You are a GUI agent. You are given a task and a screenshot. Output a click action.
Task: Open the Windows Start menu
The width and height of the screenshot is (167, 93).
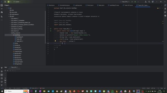pos(2,91)
